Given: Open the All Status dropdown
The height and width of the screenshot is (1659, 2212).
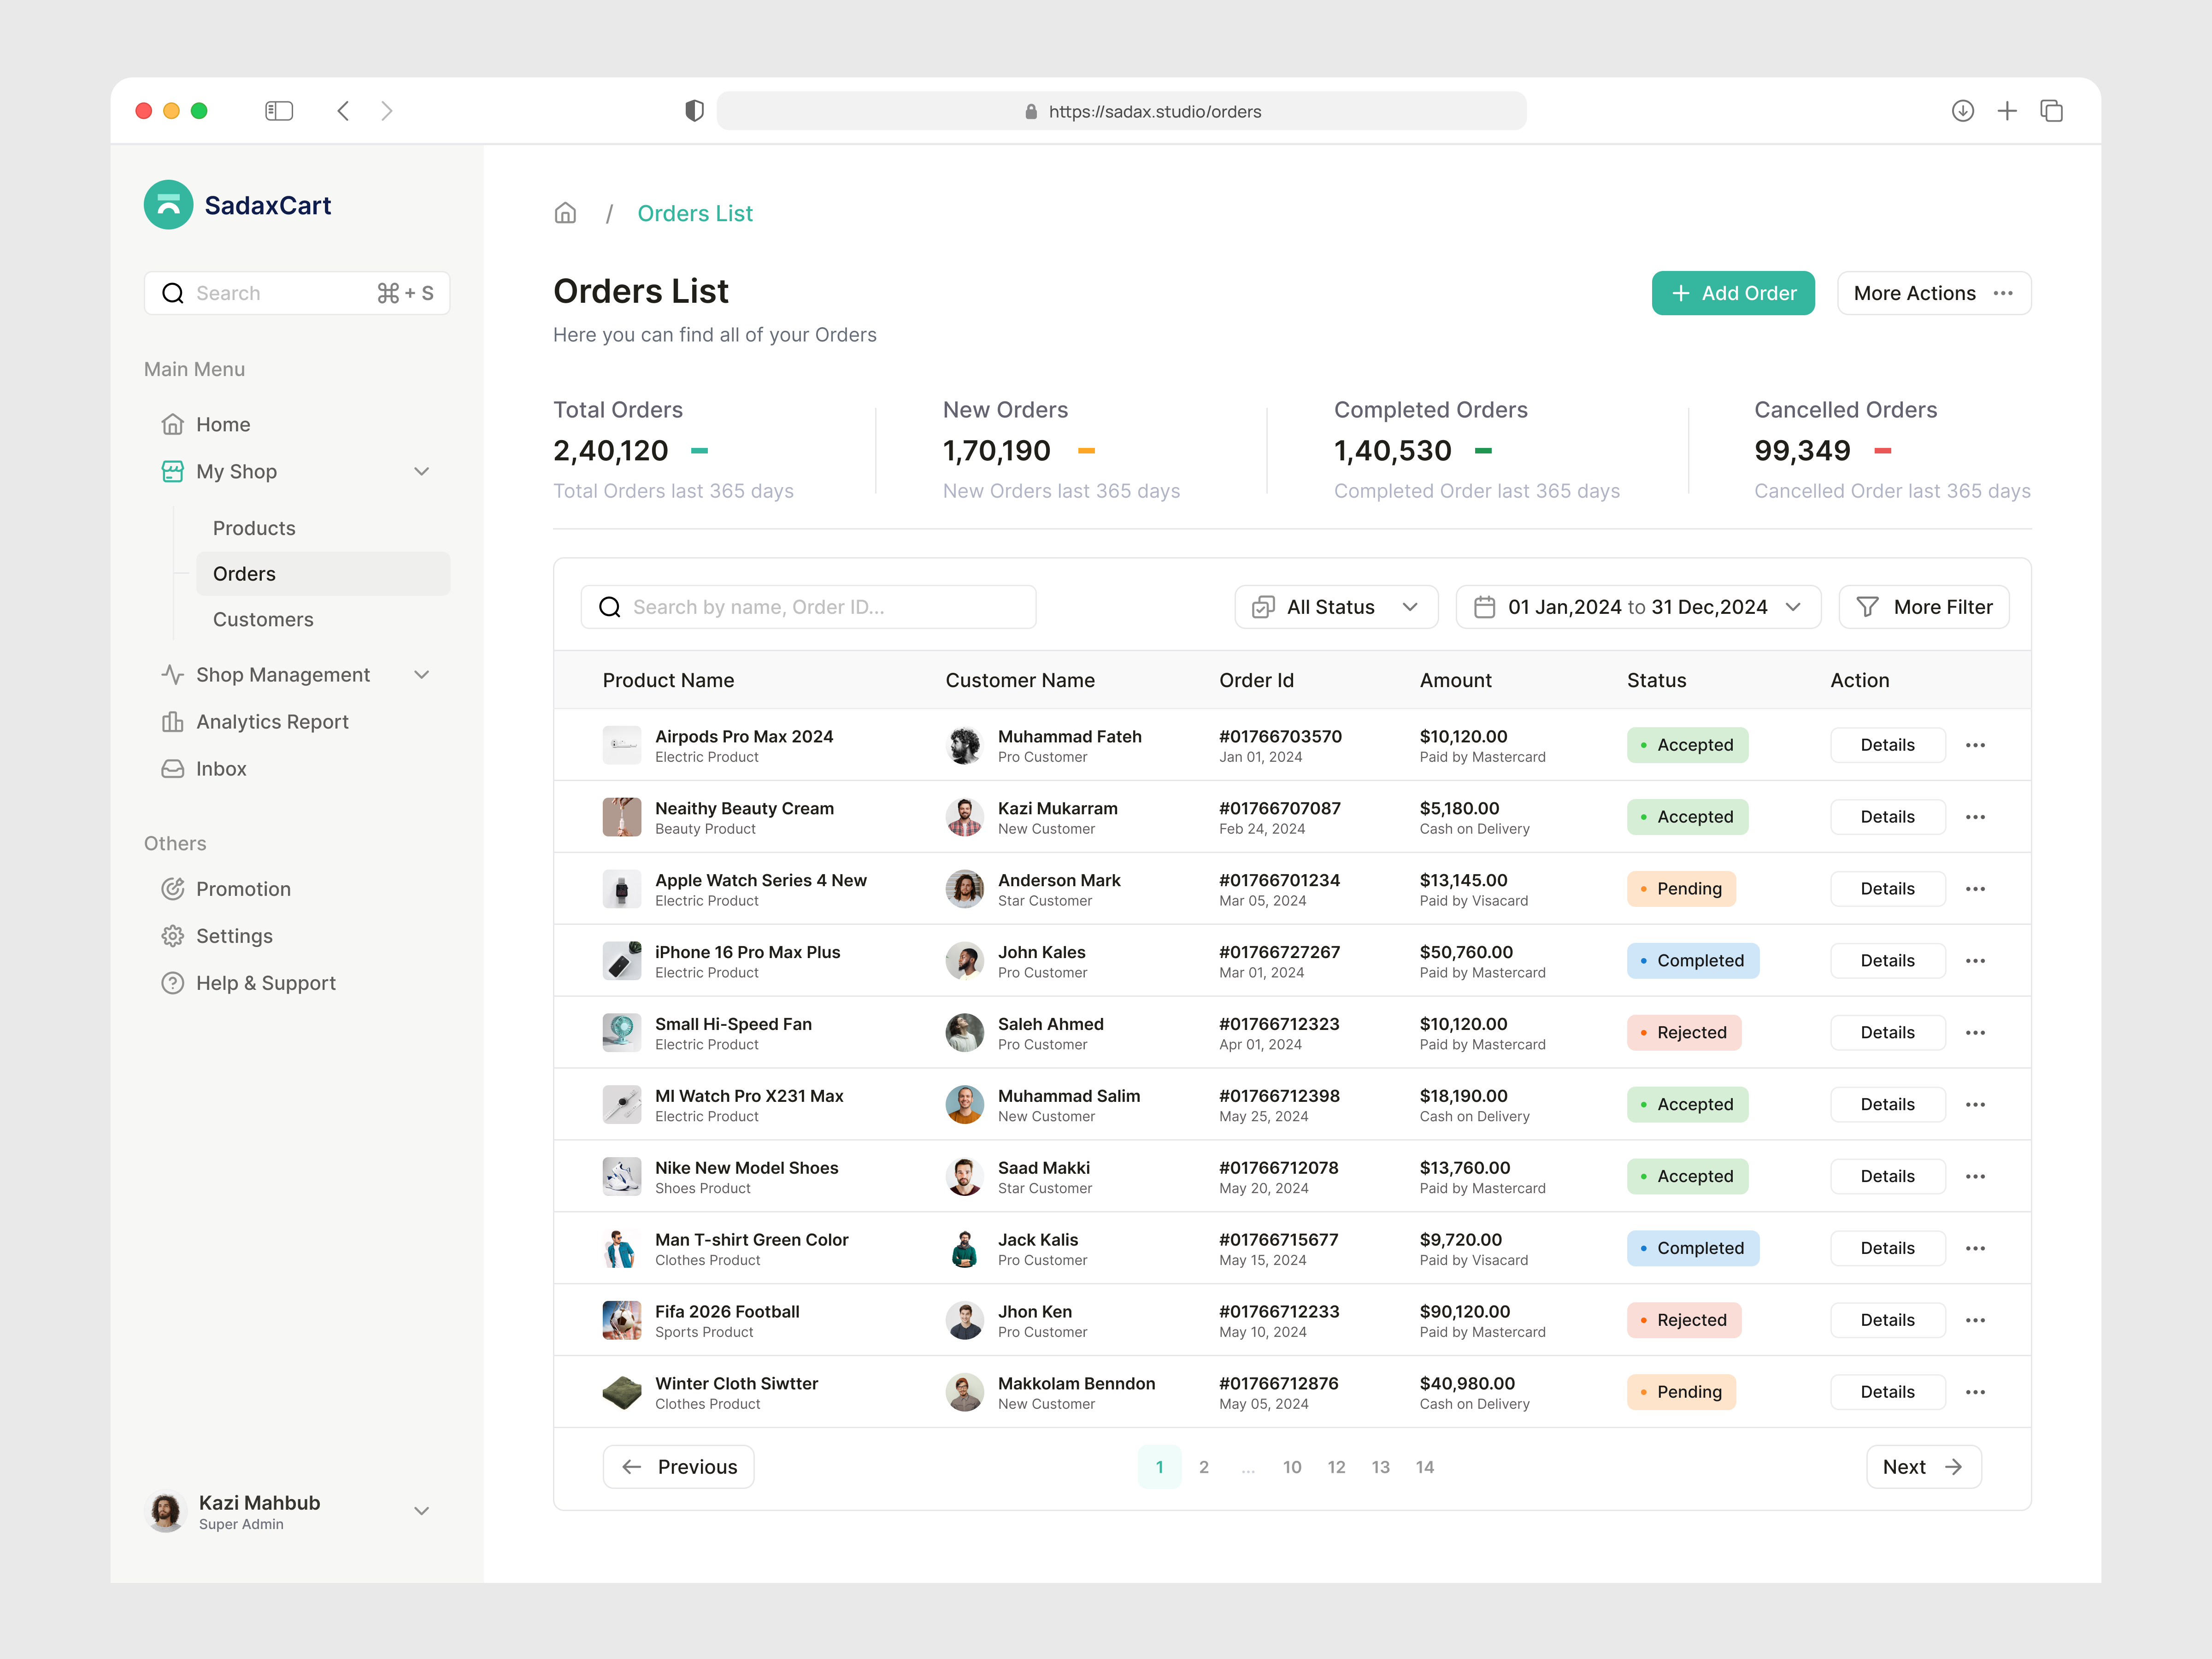Looking at the screenshot, I should 1336,607.
